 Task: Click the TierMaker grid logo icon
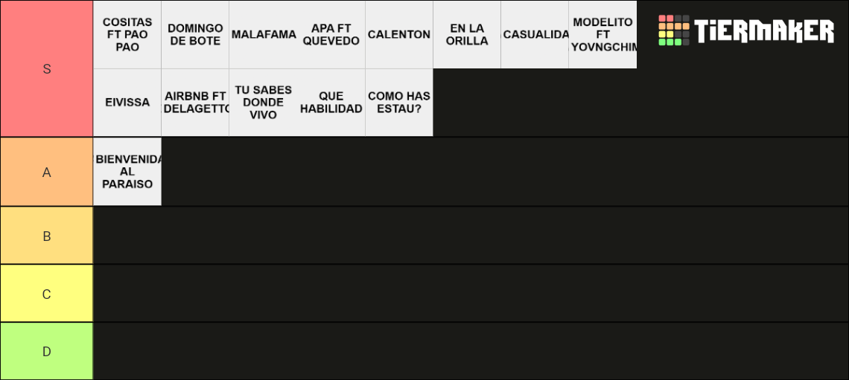pyautogui.click(x=674, y=30)
